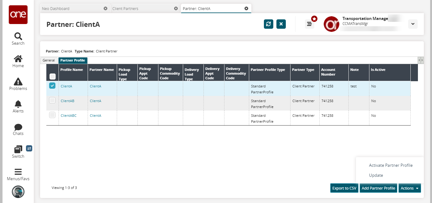Expand the Actions dropdown button
Screen dimensions: 432x203
pos(409,188)
